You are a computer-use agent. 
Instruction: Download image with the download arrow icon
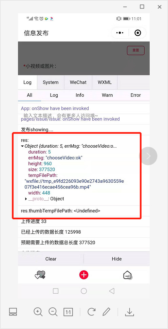click(130, 312)
